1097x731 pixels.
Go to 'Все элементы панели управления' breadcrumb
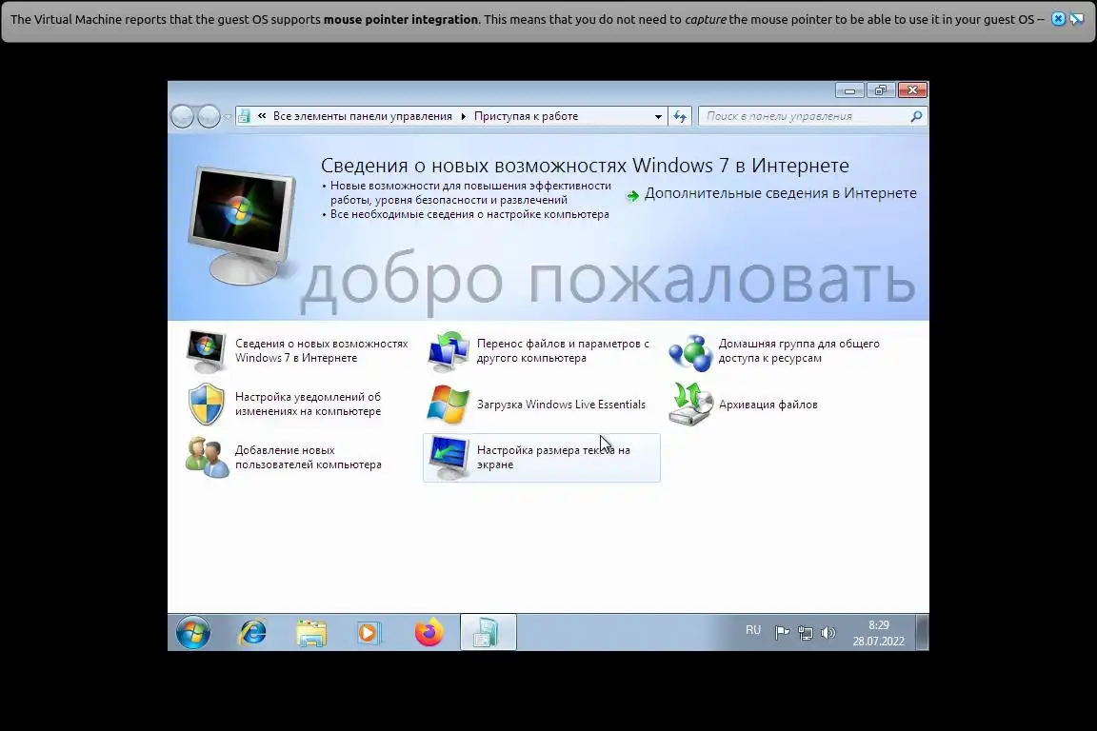click(x=363, y=116)
